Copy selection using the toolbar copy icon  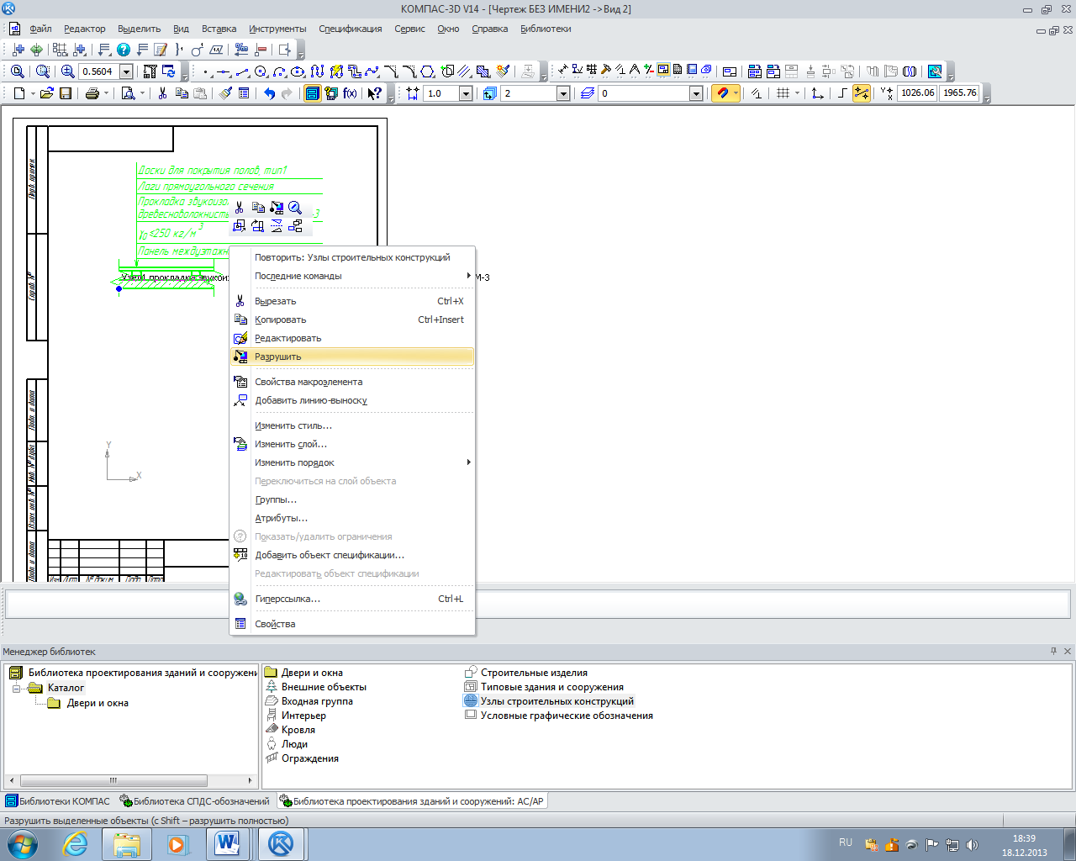click(x=182, y=93)
